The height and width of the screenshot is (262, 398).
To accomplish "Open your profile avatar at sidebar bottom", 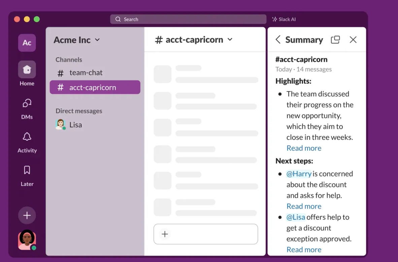I will pyautogui.click(x=27, y=240).
